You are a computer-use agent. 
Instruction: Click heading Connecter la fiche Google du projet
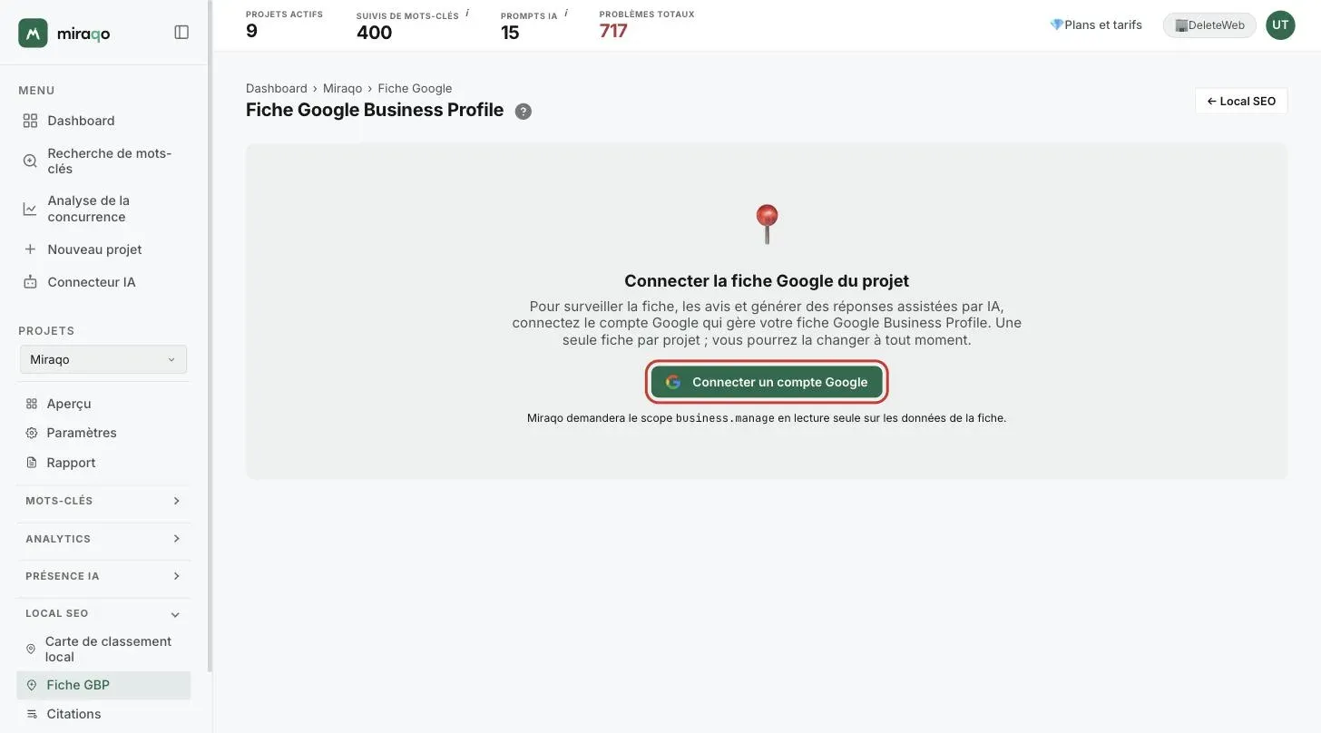pos(767,281)
